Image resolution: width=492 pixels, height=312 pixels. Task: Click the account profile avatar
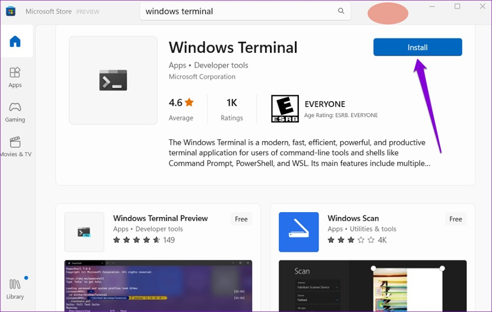[x=387, y=13]
